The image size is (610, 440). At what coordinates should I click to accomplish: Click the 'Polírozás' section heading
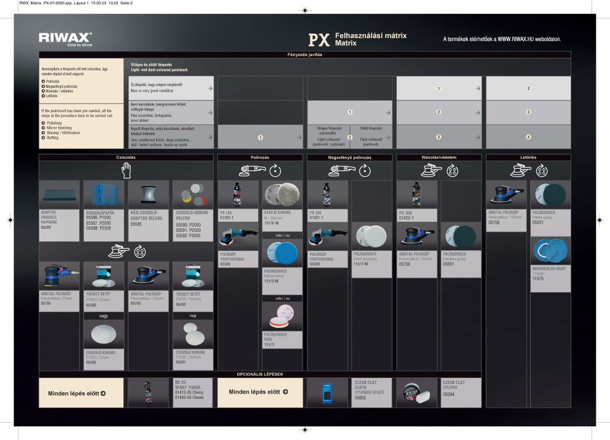pos(260,157)
